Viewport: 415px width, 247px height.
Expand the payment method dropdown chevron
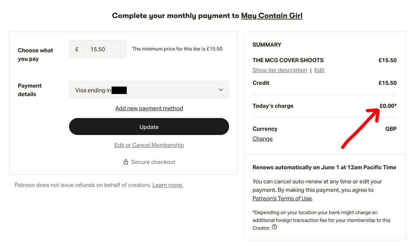coord(221,90)
